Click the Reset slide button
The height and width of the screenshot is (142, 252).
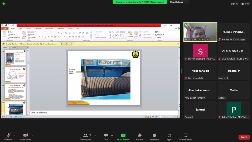(x=31, y=35)
